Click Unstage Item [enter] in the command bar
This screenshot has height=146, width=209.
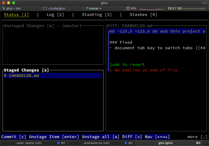click(x=54, y=137)
